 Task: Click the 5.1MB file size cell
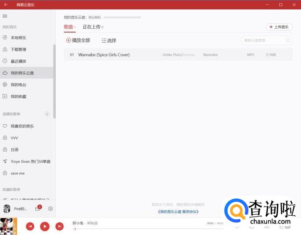[271, 55]
